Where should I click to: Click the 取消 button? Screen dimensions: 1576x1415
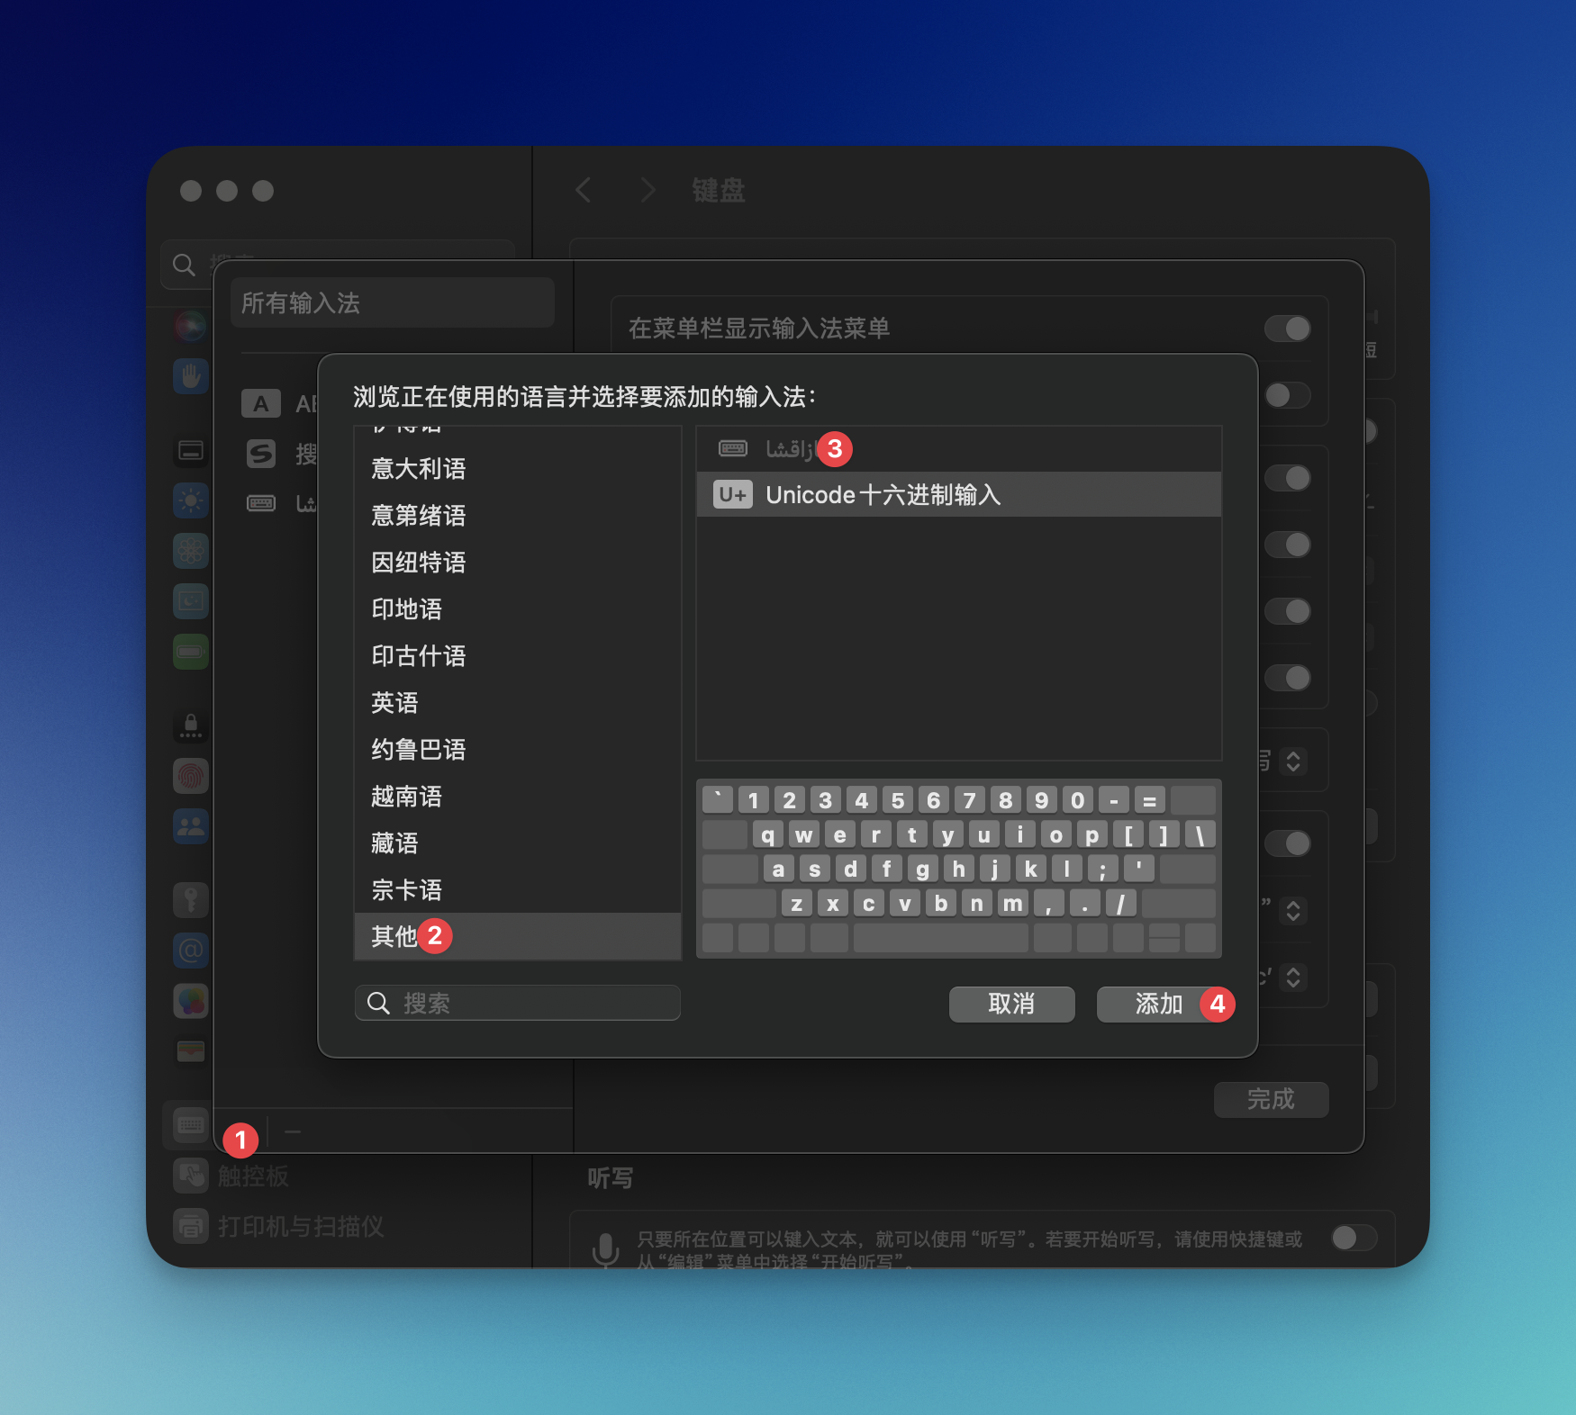(x=1011, y=1004)
